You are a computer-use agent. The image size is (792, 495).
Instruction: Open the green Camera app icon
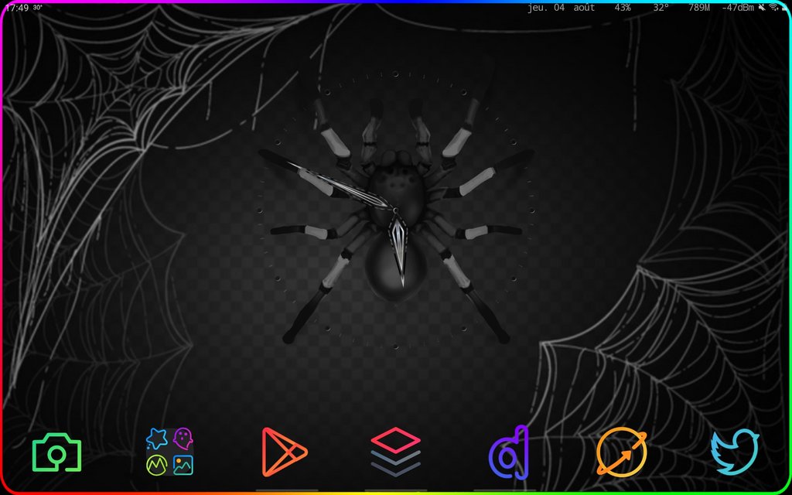56,452
